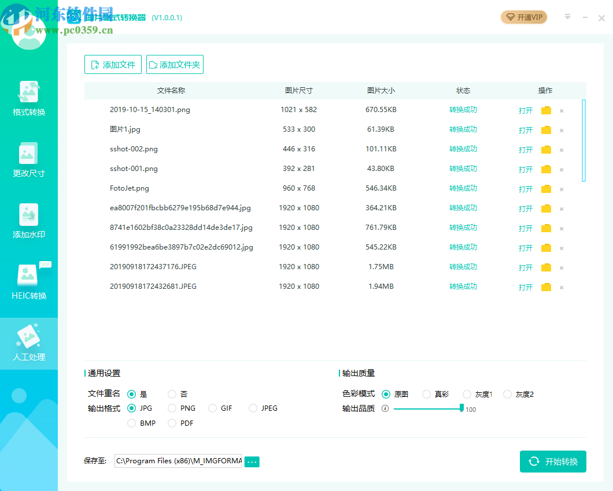Select the 格式转换 sidebar tool

[x=28, y=98]
